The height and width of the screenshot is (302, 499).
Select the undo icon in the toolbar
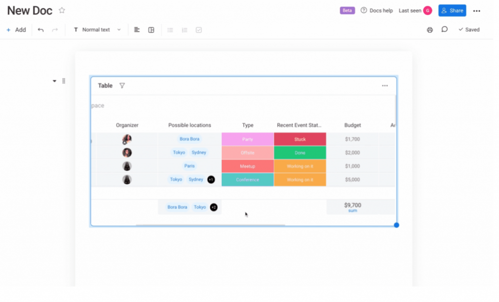tap(41, 30)
